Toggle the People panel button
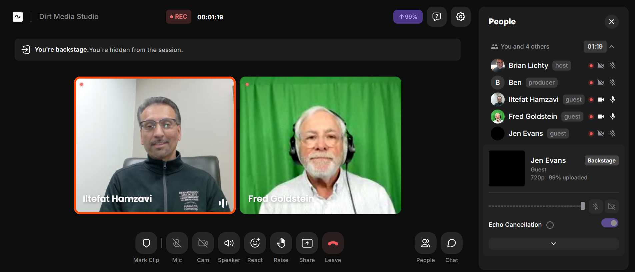 (x=426, y=243)
